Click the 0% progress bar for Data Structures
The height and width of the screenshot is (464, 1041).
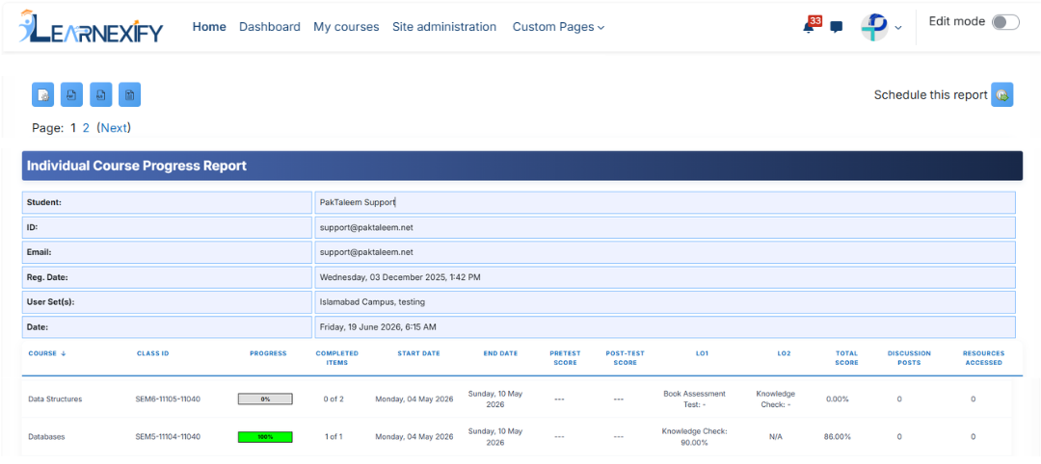[265, 400]
